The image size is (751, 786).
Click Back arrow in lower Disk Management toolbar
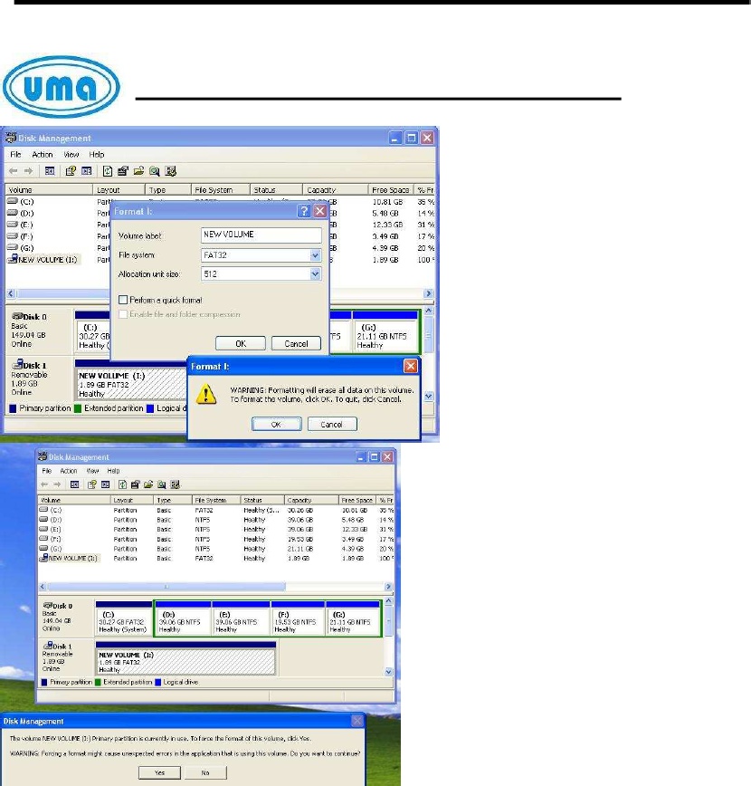(x=44, y=484)
